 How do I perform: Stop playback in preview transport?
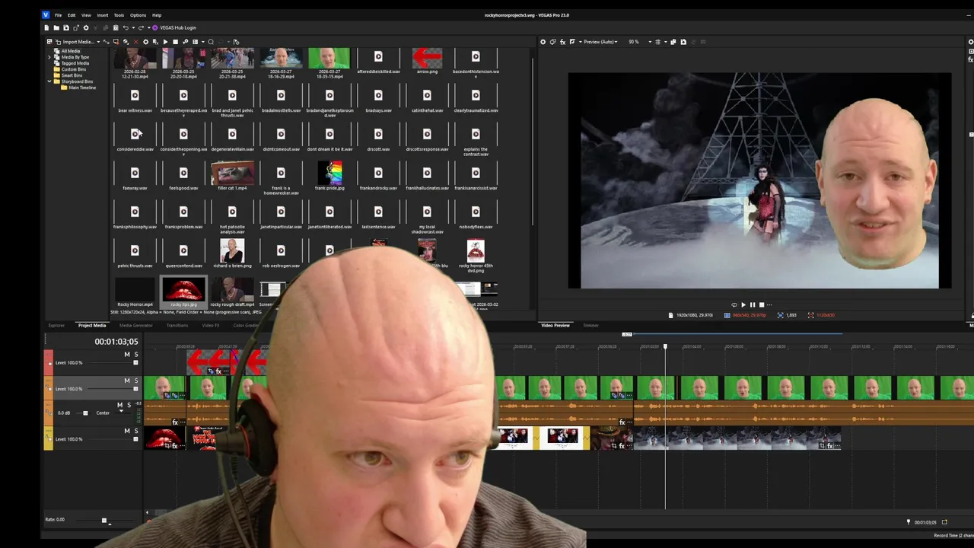(762, 304)
